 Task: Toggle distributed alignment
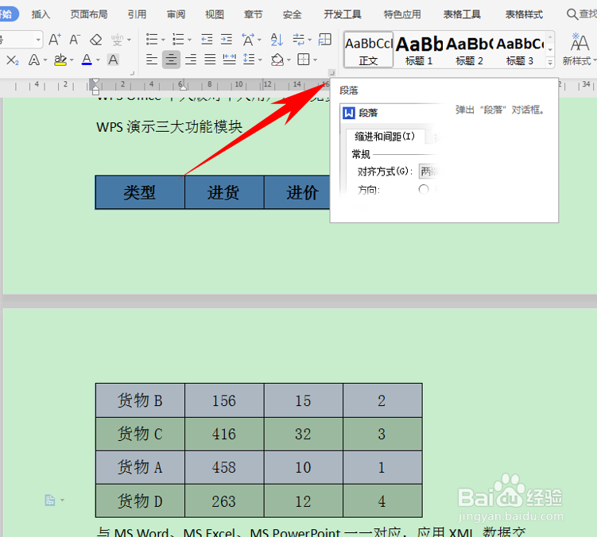[229, 60]
